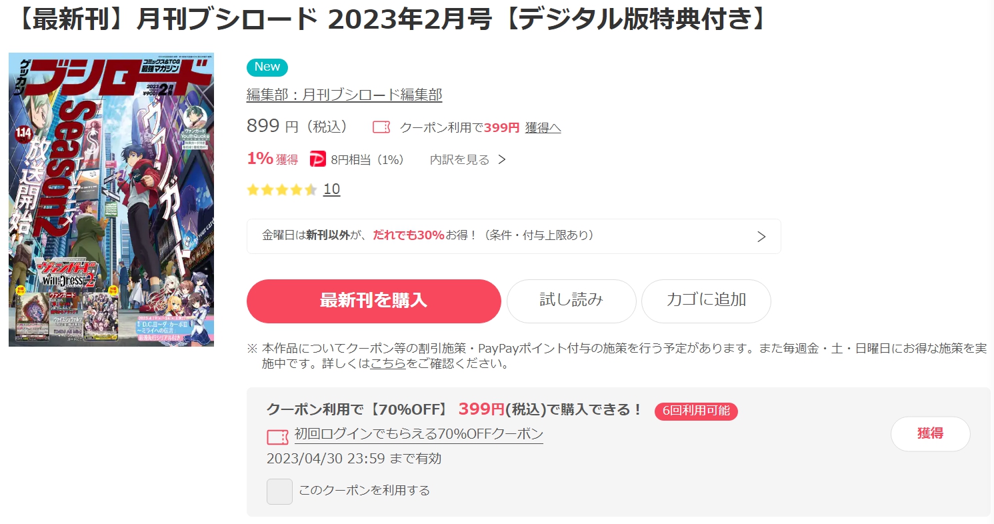Click the 最新刊を購入 button
This screenshot has height=524, width=994.
373,301
